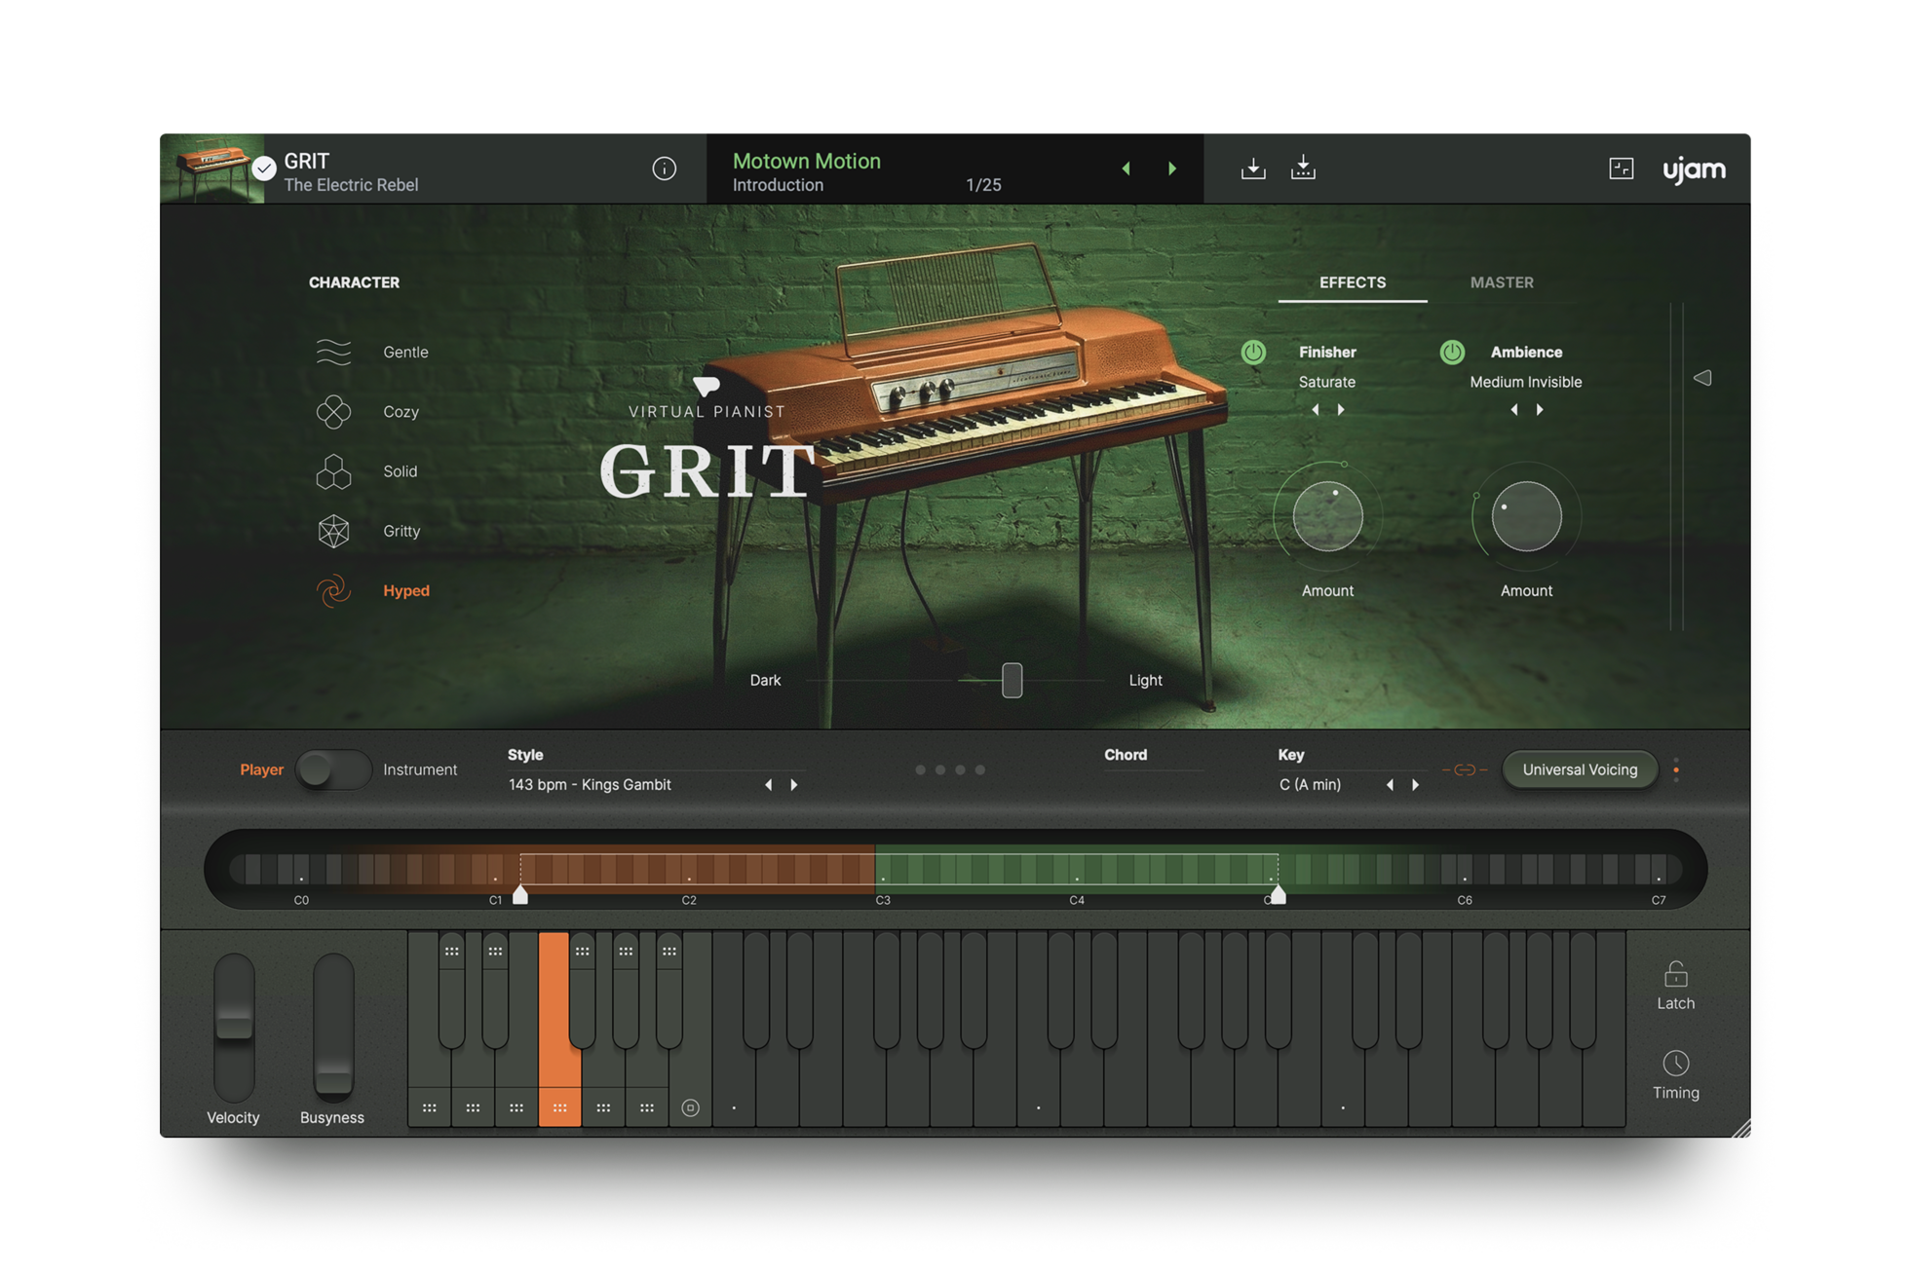This screenshot has width=1910, height=1273.
Task: Select the Cozy character icon
Action: click(x=333, y=411)
